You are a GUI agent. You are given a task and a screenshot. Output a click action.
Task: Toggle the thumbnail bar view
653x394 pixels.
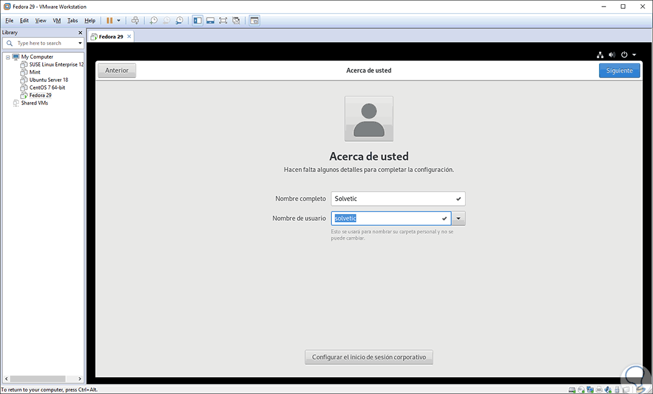pos(210,20)
